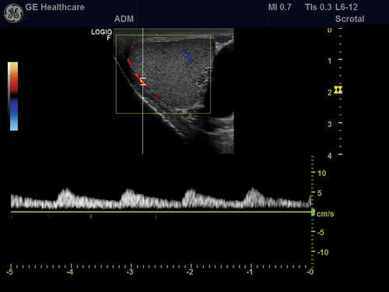Click the green baseline marker at cm/s
Screen dimensions: 389x292
pyautogui.click(x=313, y=213)
